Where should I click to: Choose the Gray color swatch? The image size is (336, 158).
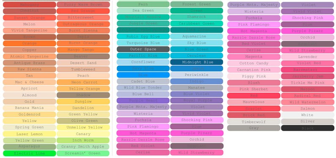254,128
